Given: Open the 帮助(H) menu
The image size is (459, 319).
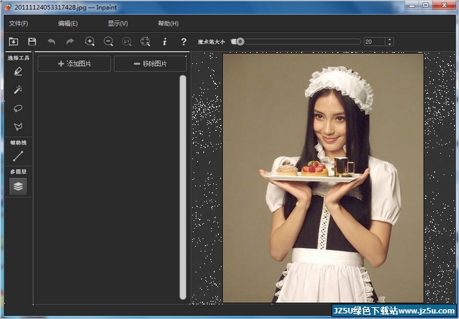Looking at the screenshot, I should 169,24.
